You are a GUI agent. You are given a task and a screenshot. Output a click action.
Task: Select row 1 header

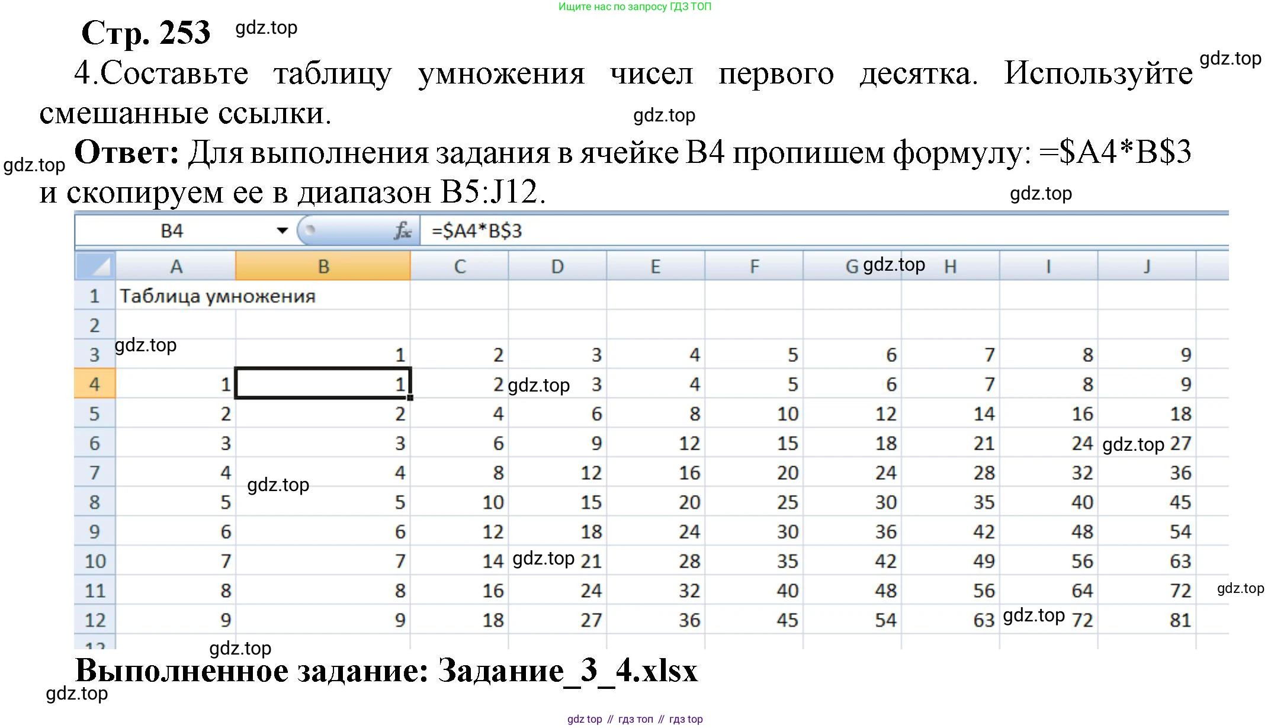click(95, 296)
